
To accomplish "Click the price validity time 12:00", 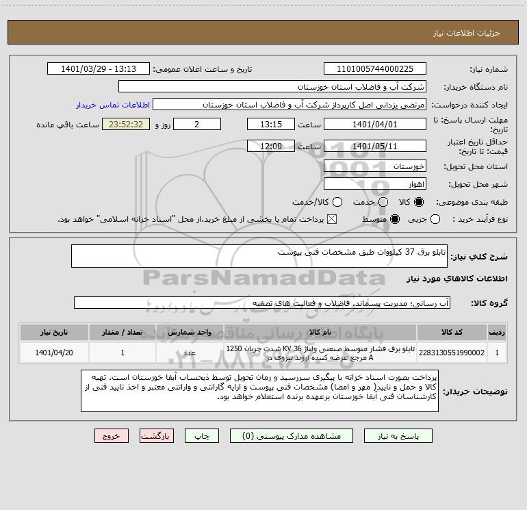I will (271, 146).
